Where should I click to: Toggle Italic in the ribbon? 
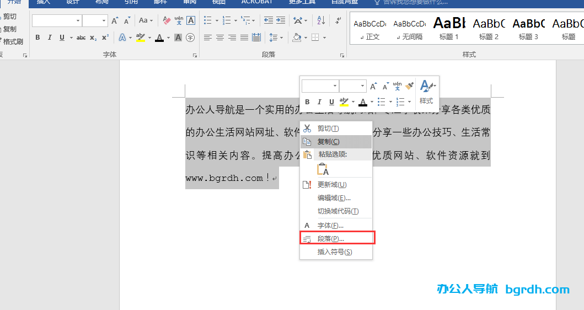tap(50, 38)
